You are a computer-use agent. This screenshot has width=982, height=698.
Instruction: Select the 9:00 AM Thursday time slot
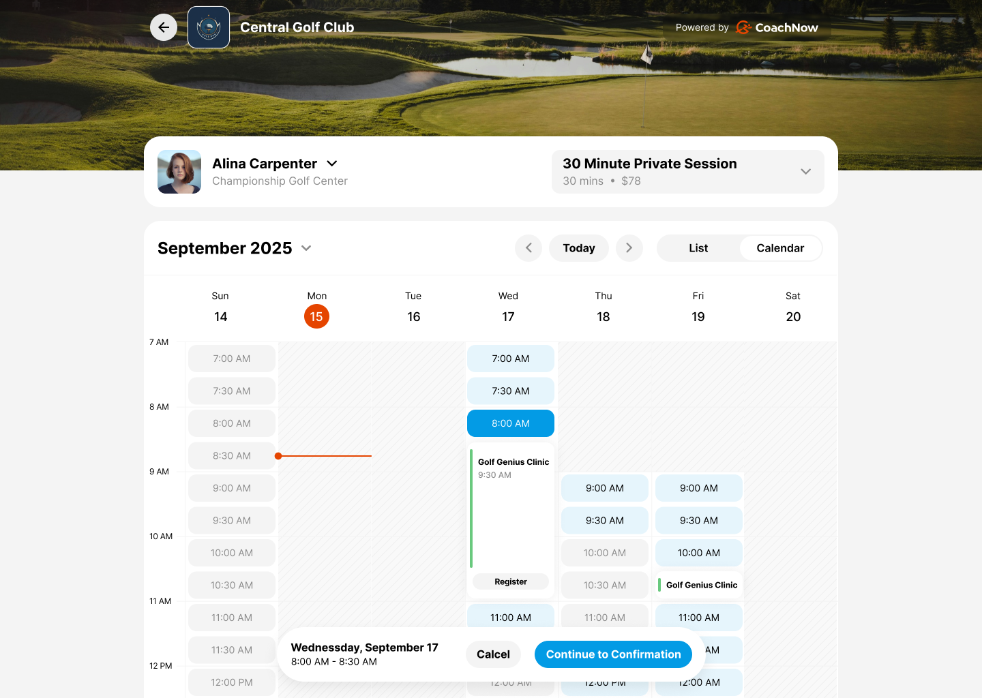pos(604,488)
